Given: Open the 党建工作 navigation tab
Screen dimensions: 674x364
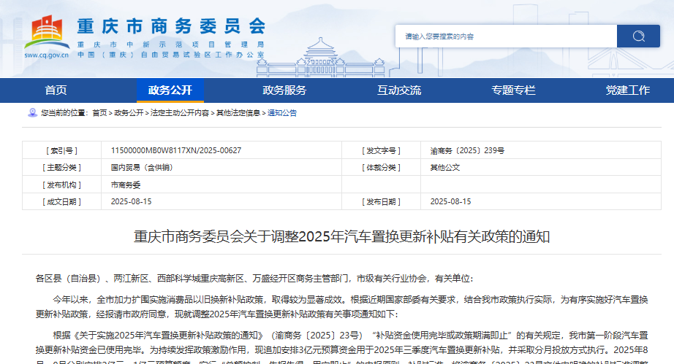Looking at the screenshot, I should click(627, 90).
